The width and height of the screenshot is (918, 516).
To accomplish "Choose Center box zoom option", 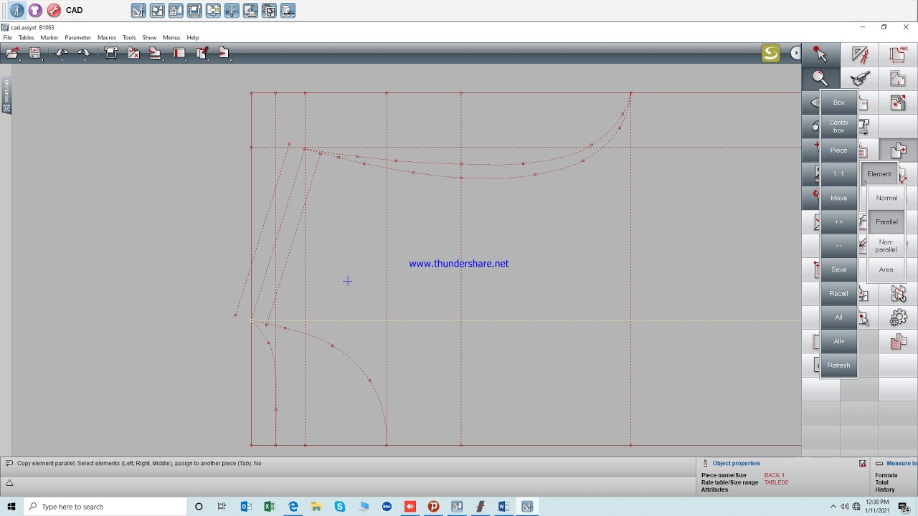I will coord(838,127).
